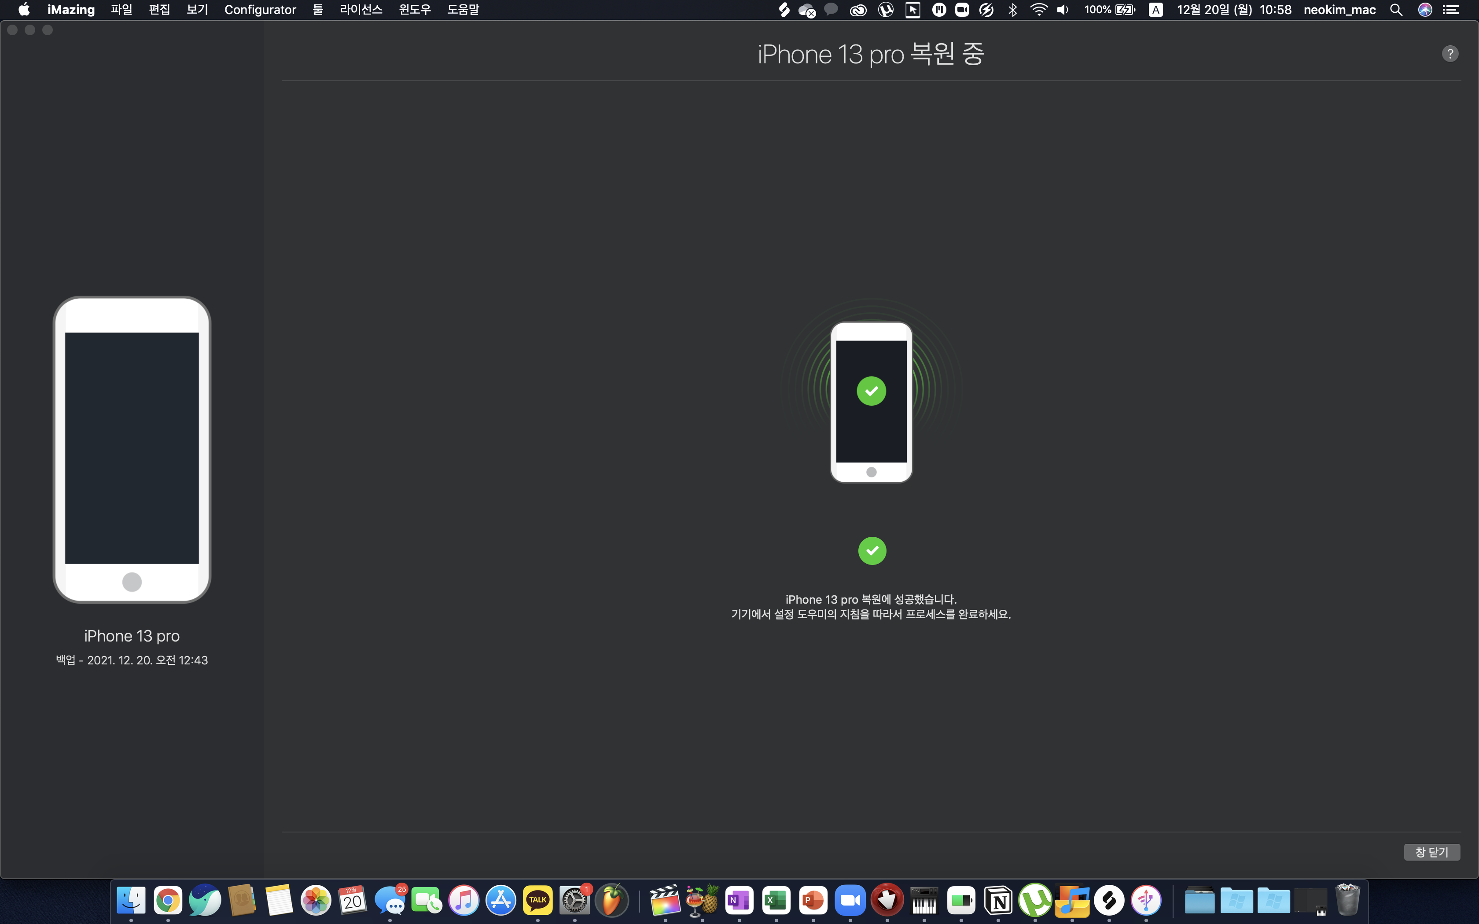The height and width of the screenshot is (924, 1479).
Task: Open KakaoTalk from the dock
Action: coord(537,900)
